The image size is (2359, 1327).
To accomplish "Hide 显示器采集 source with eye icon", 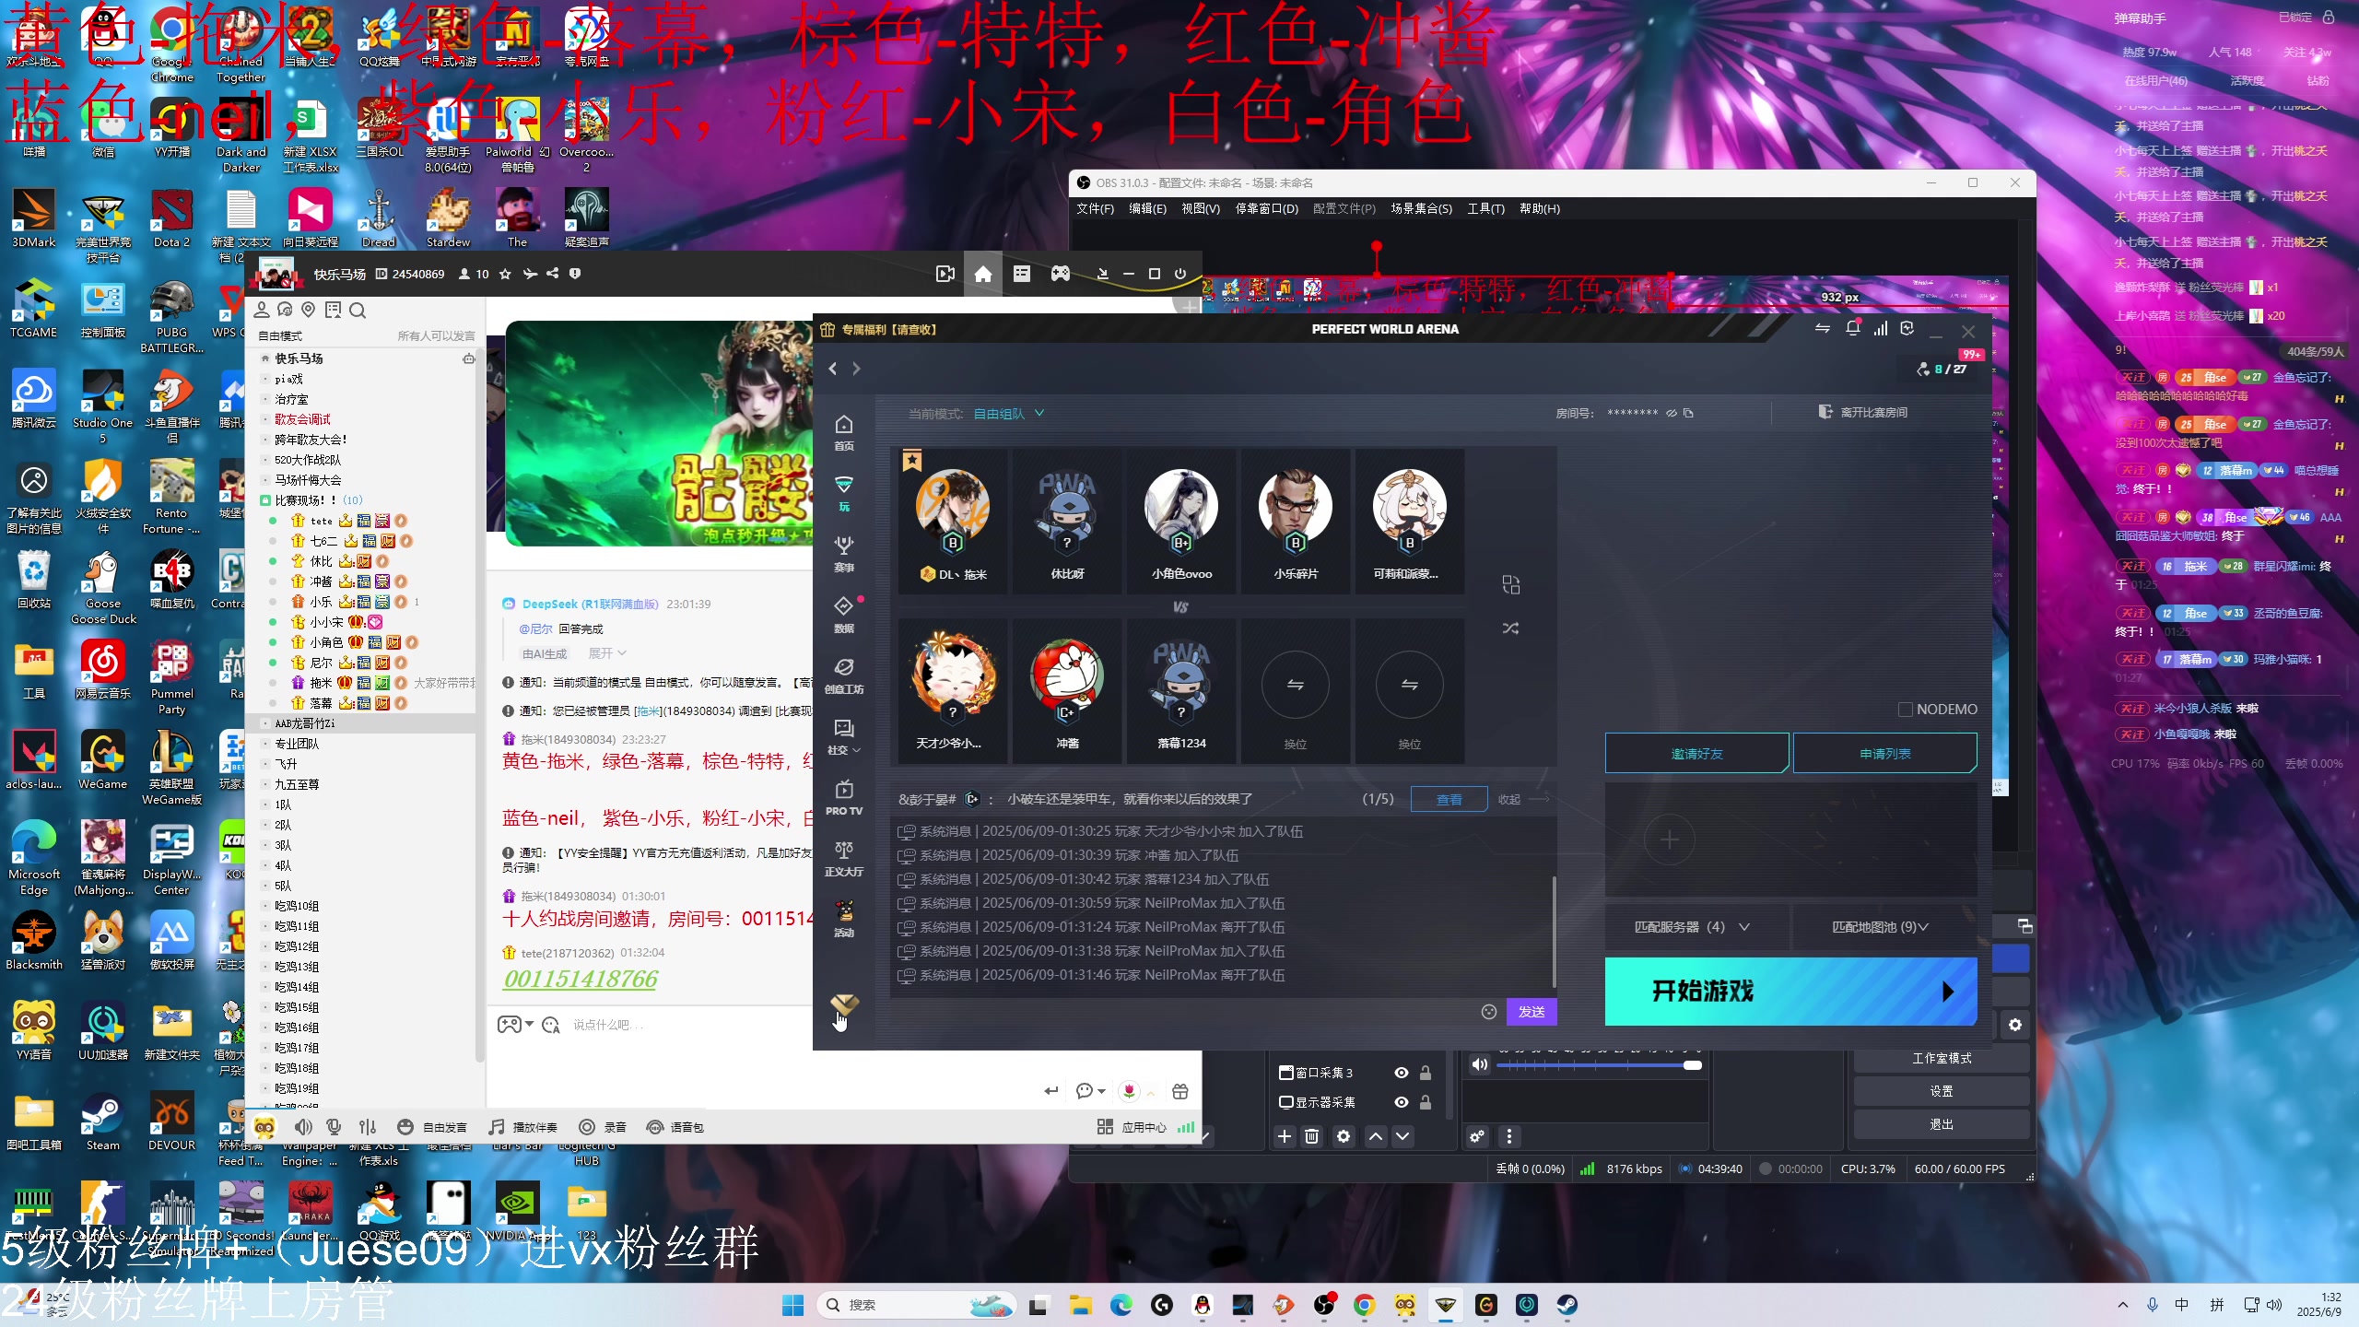I will (1401, 1102).
